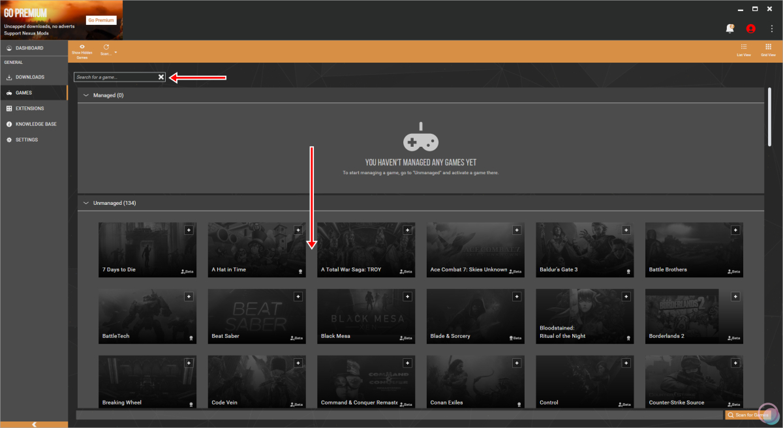Click the plus on BattleTech
Image resolution: width=783 pixels, height=428 pixels.
coord(189,296)
